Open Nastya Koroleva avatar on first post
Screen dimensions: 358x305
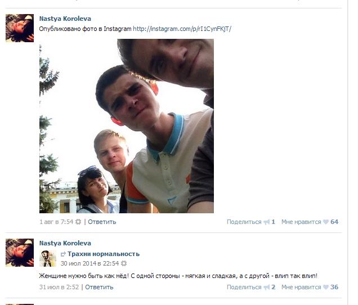(20, 28)
